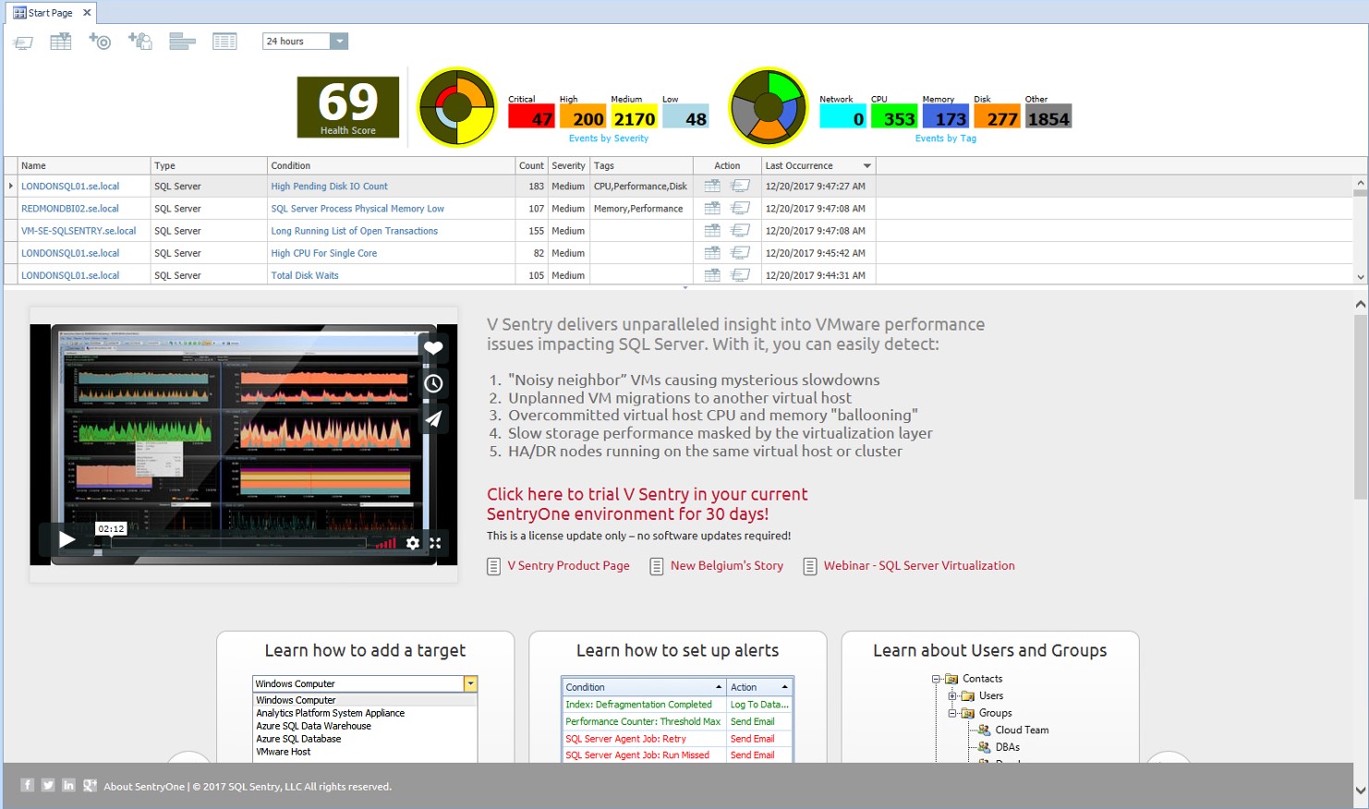Image resolution: width=1369 pixels, height=809 pixels.
Task: Sort by the Condition column header
Action: coord(391,165)
